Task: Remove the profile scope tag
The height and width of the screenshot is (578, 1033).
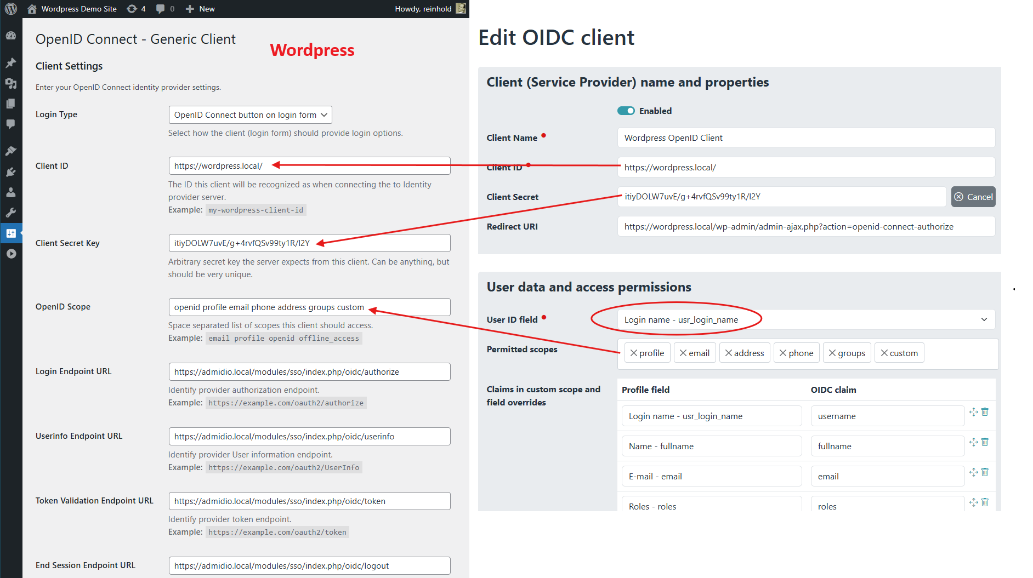Action: click(x=634, y=353)
